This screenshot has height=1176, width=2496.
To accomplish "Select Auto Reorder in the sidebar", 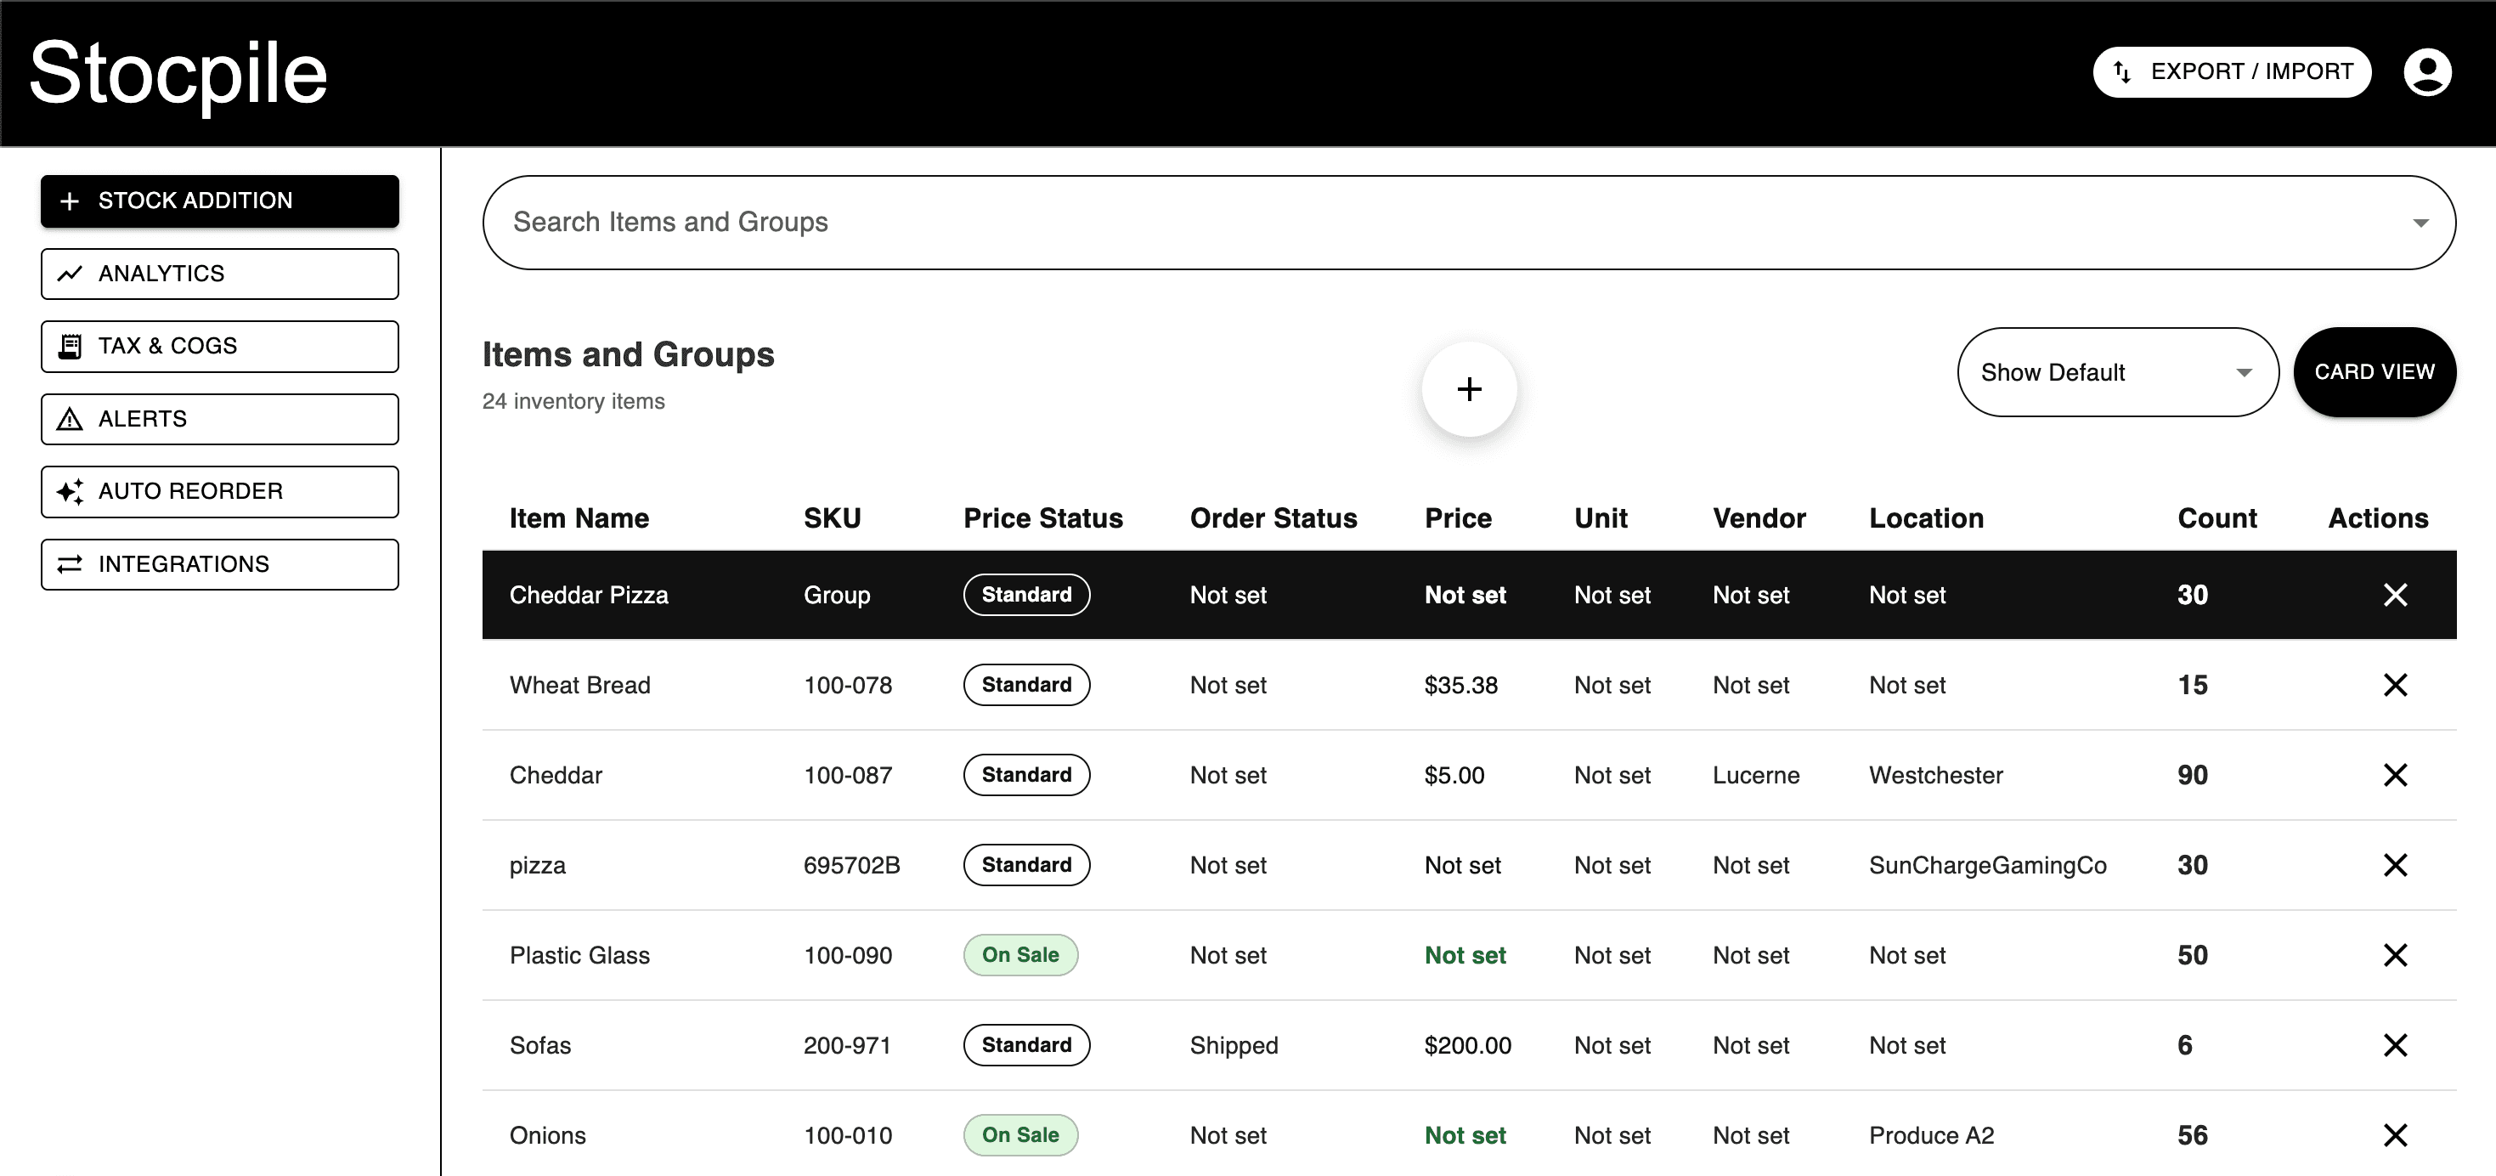I will click(x=220, y=491).
